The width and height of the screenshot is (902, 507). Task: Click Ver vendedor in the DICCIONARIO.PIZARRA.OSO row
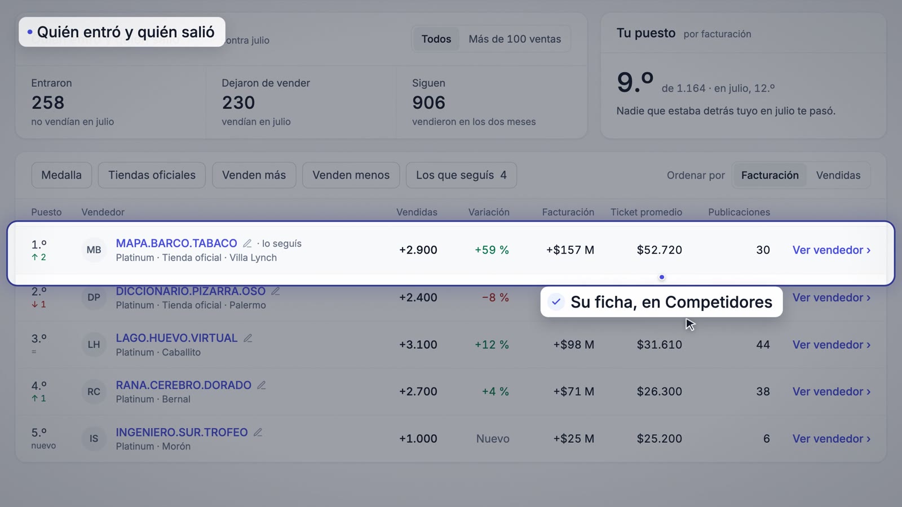(832, 297)
